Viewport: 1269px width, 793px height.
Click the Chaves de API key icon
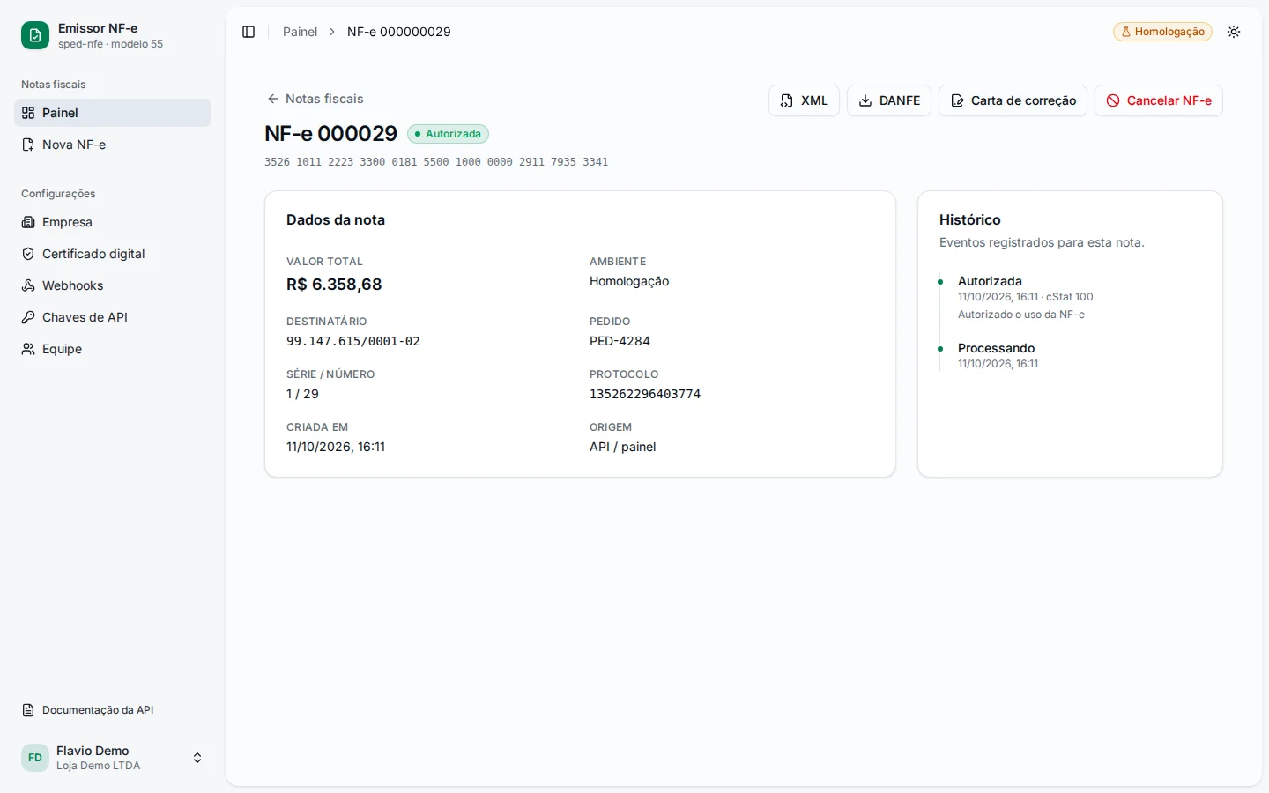click(x=28, y=317)
